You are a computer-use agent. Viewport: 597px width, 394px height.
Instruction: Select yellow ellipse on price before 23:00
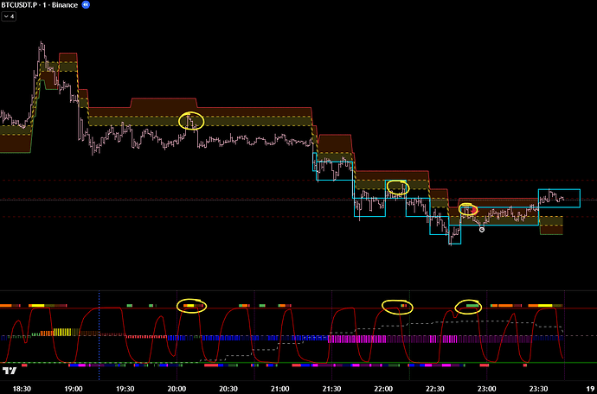pos(467,210)
